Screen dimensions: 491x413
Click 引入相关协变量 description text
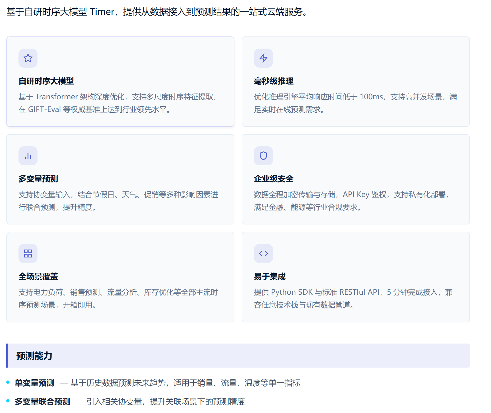pyautogui.click(x=166, y=402)
